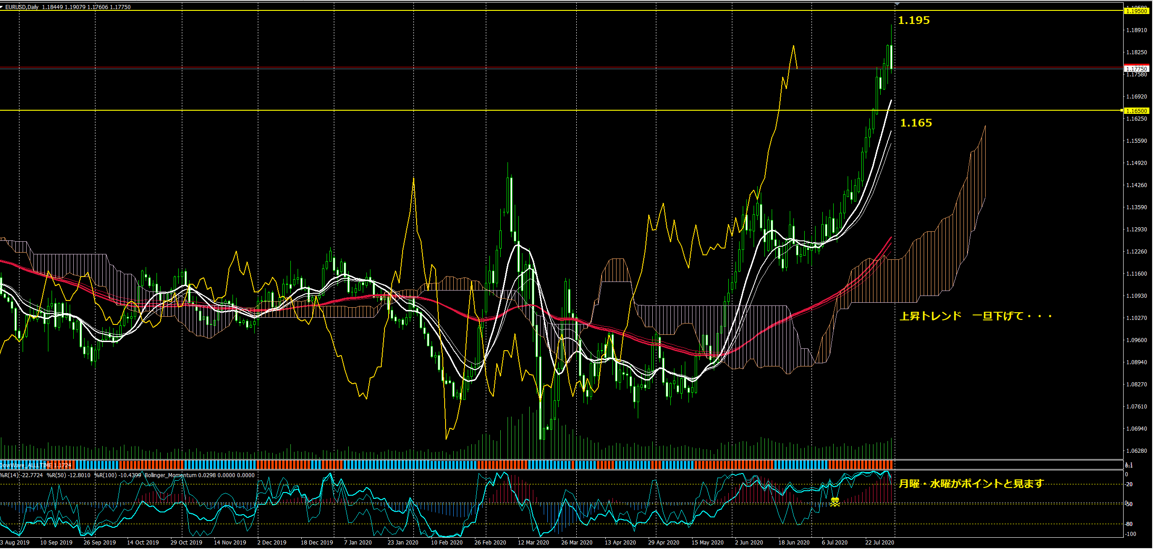1153x549 pixels.
Task: Click the current price 1.17750 tag
Action: 1136,69
